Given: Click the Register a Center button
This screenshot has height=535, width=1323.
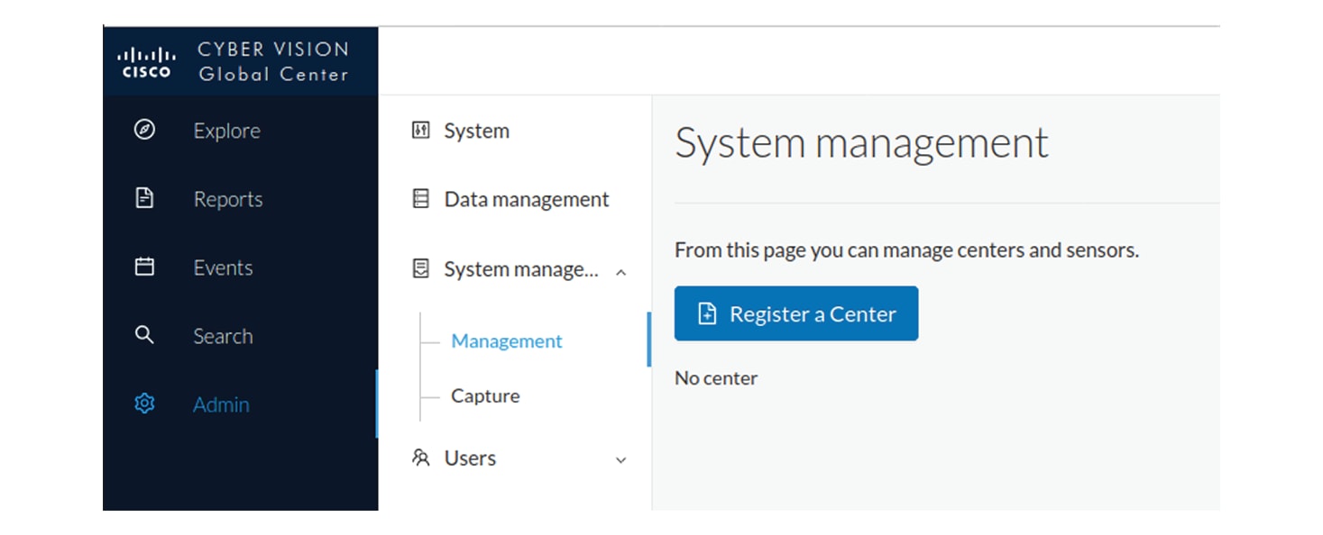Looking at the screenshot, I should point(795,313).
